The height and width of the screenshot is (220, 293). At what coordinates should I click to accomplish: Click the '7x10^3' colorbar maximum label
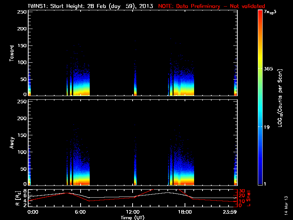271,12
